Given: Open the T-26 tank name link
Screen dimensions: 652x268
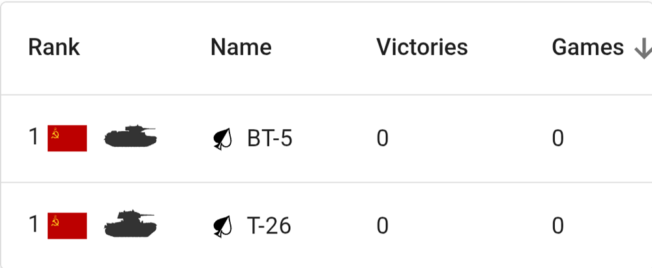Looking at the screenshot, I should pyautogui.click(x=269, y=226).
